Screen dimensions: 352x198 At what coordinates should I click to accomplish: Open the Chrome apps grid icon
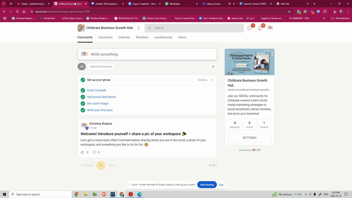pos(5,18)
